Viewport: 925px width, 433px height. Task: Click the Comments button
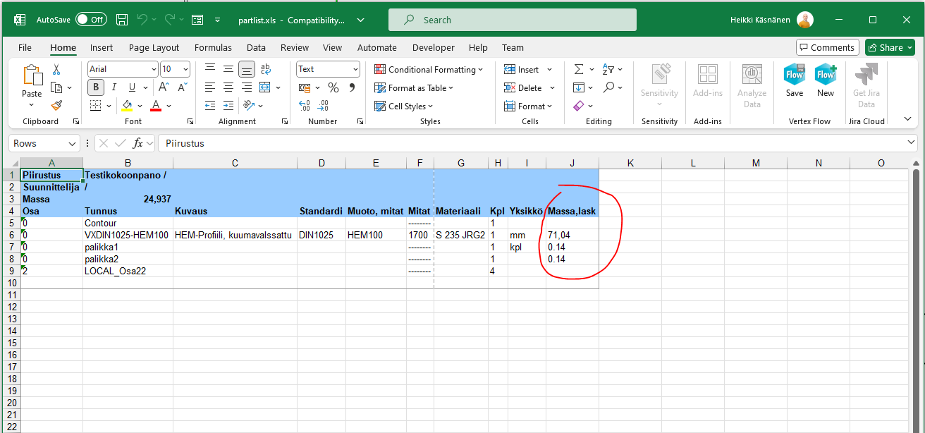pos(827,47)
